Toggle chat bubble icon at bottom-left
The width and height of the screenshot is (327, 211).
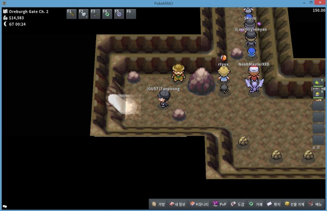point(5,206)
